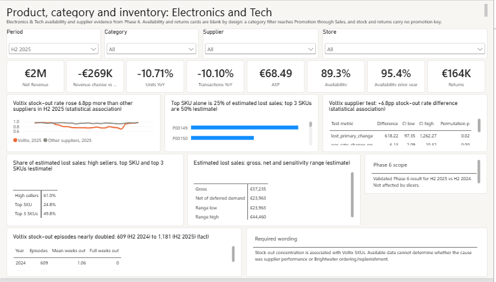Click the €44,460 Range high value
This screenshot has height=282, width=496.
click(258, 217)
